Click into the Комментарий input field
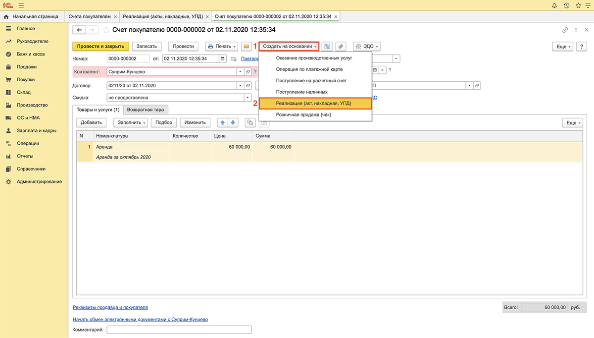The image size is (594, 338). [x=179, y=330]
